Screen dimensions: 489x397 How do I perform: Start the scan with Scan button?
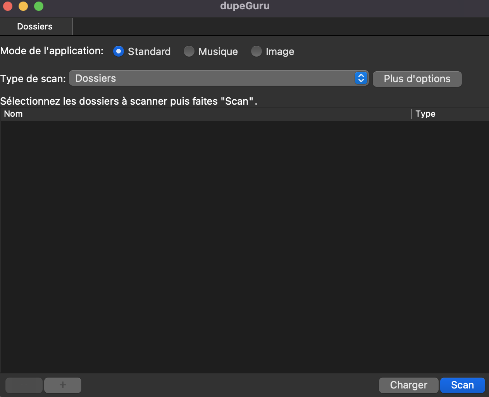pyautogui.click(x=462, y=385)
